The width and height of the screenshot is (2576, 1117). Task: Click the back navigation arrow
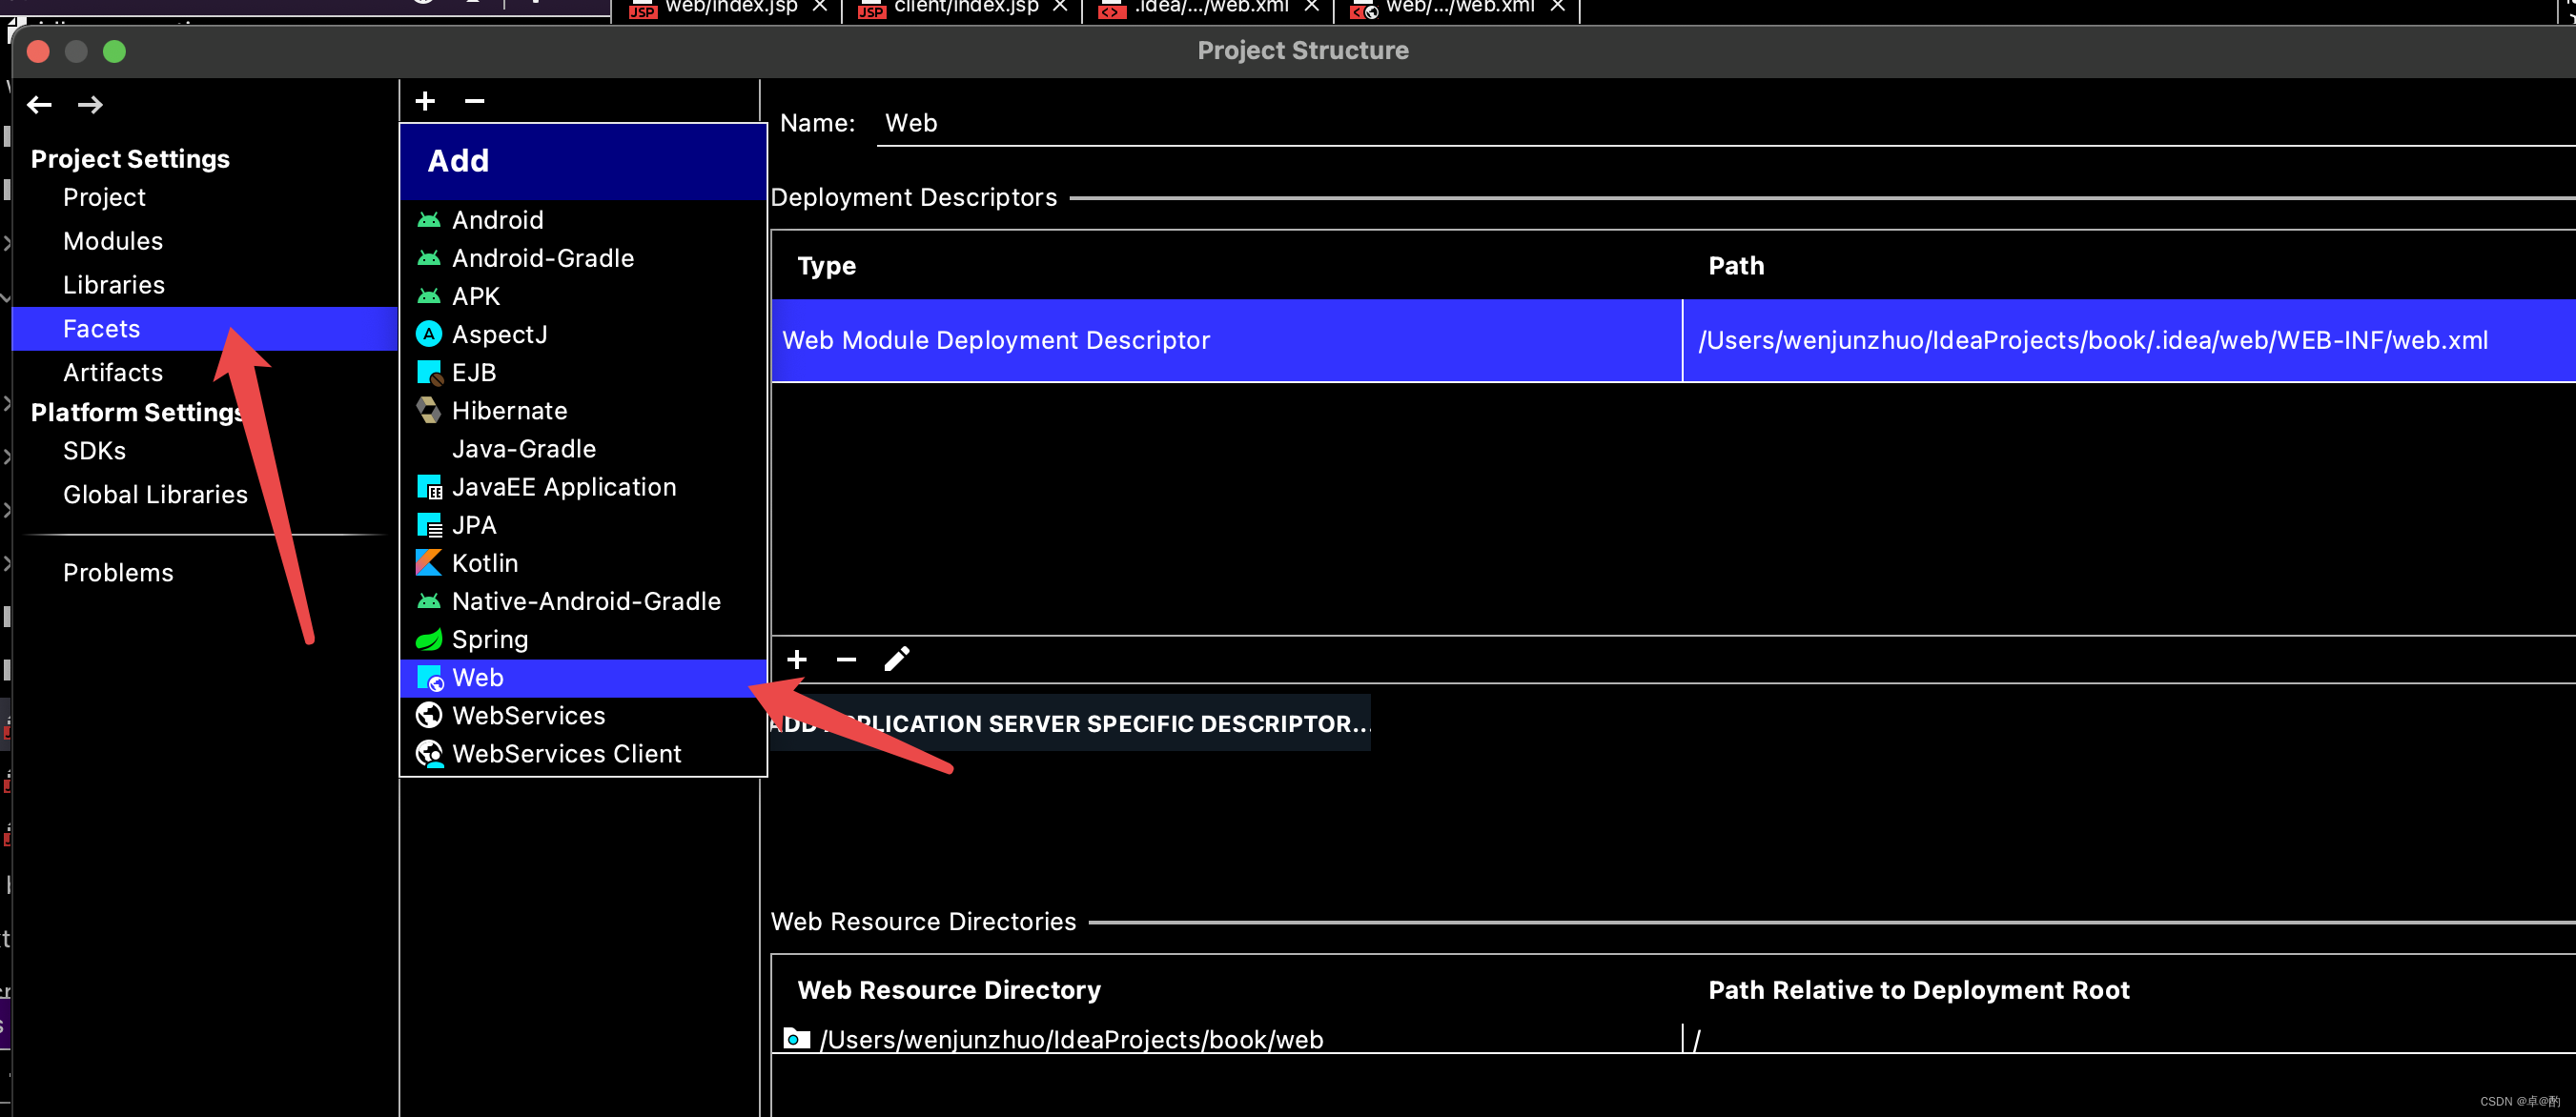tap(39, 104)
